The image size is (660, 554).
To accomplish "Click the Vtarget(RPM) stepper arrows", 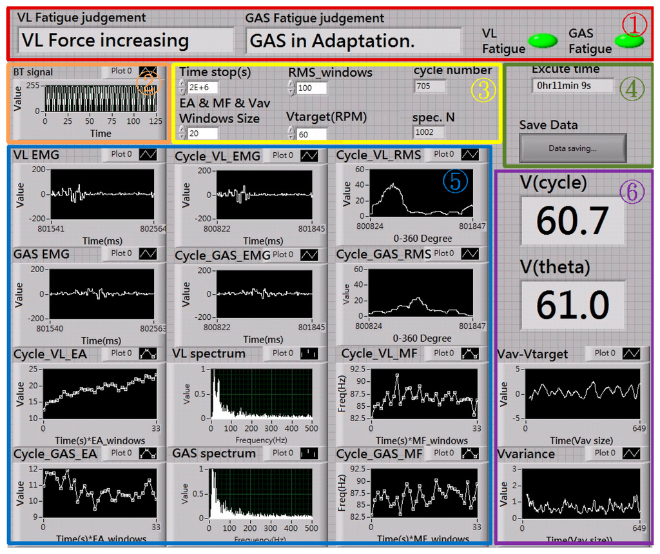I will point(292,134).
